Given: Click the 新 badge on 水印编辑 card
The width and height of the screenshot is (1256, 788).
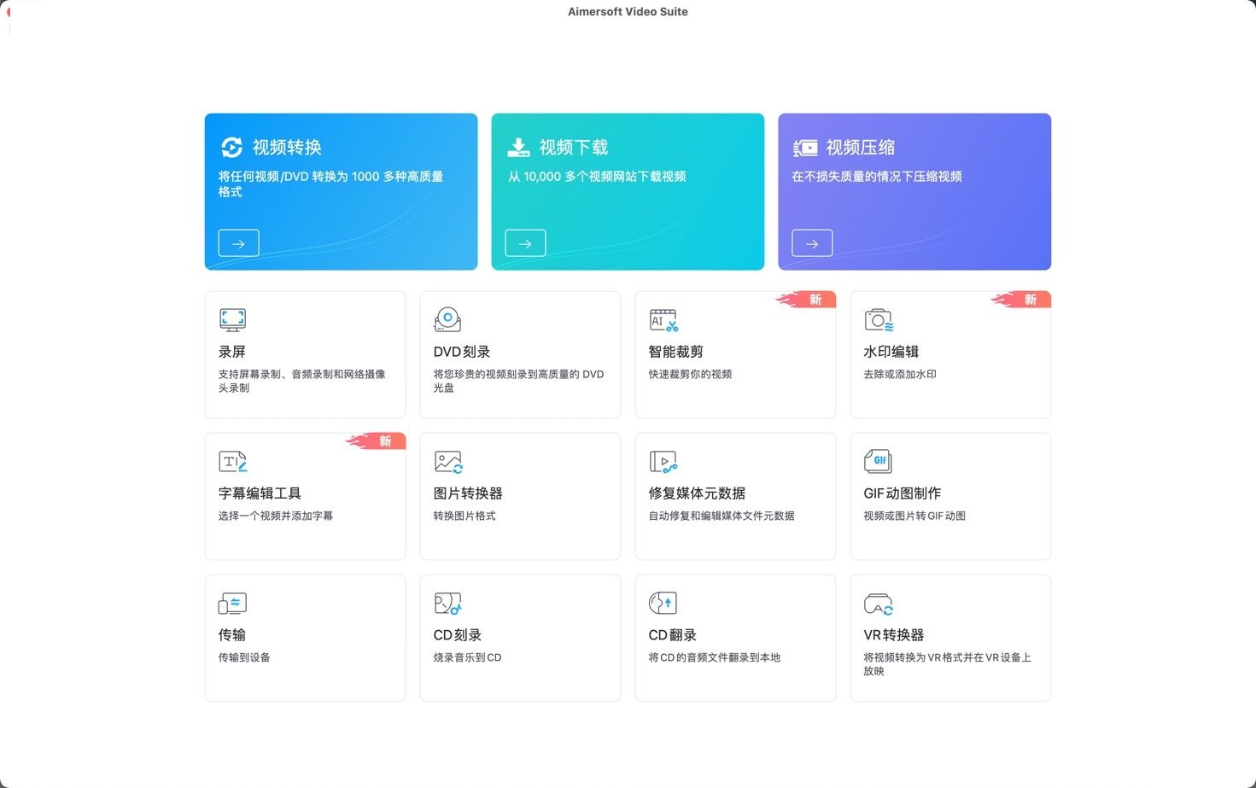Looking at the screenshot, I should [1021, 300].
